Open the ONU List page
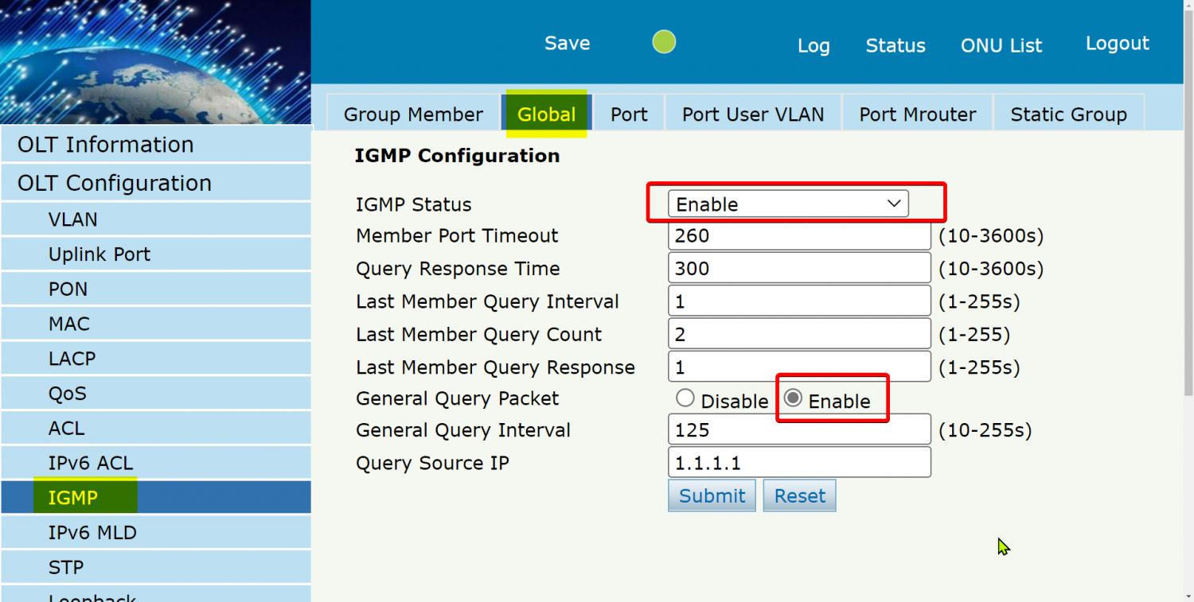Screen dimensions: 1194x602 coord(1001,45)
